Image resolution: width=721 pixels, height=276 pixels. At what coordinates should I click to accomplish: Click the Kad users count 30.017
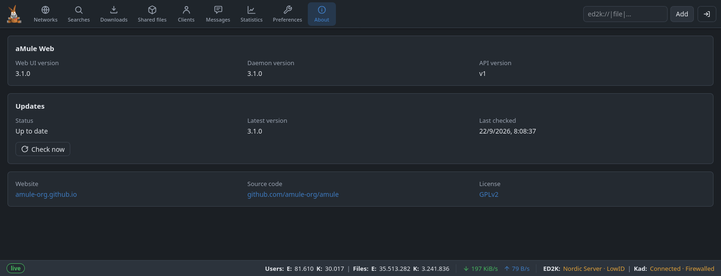point(334,269)
